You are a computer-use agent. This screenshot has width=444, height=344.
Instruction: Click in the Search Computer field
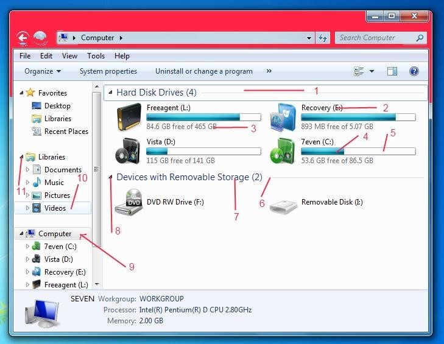point(375,38)
